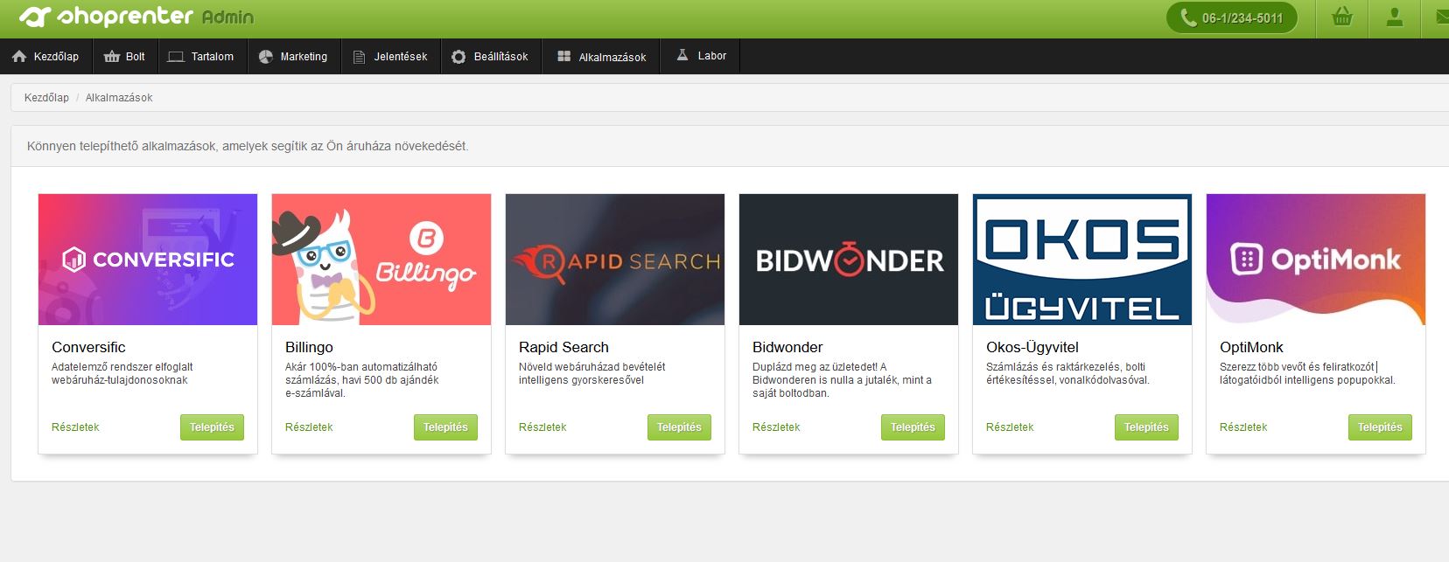
Task: Click the Shoprenter Admin logo
Action: tap(136, 17)
